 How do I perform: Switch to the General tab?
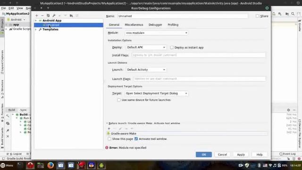[114, 25]
